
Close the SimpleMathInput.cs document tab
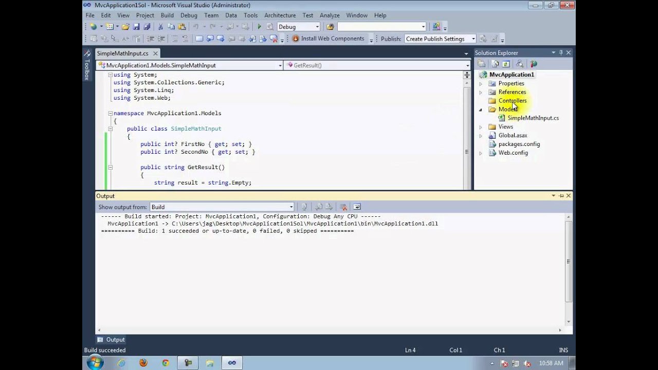(155, 53)
